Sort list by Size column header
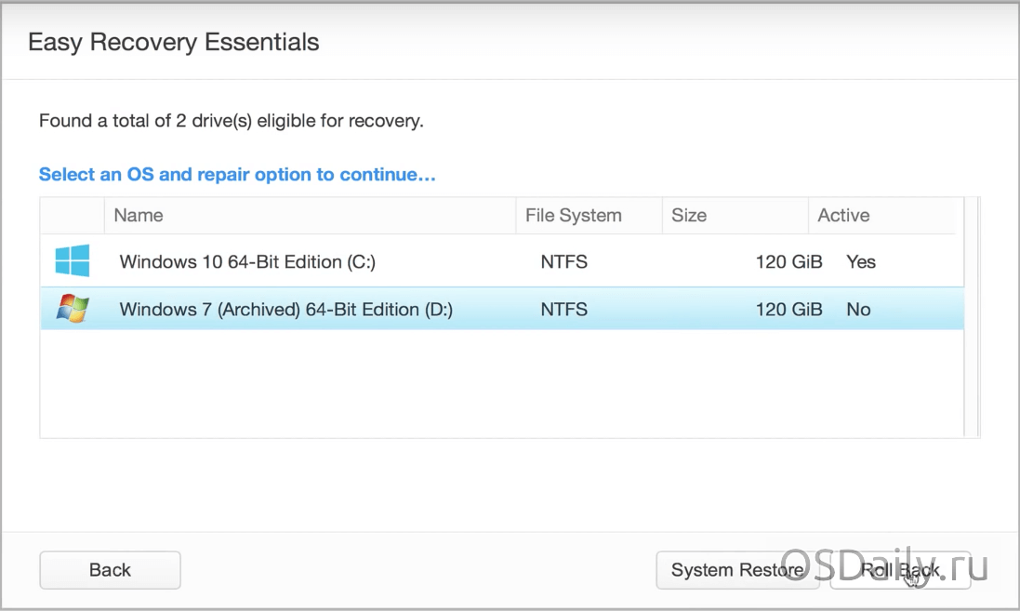1020x611 pixels. (689, 216)
